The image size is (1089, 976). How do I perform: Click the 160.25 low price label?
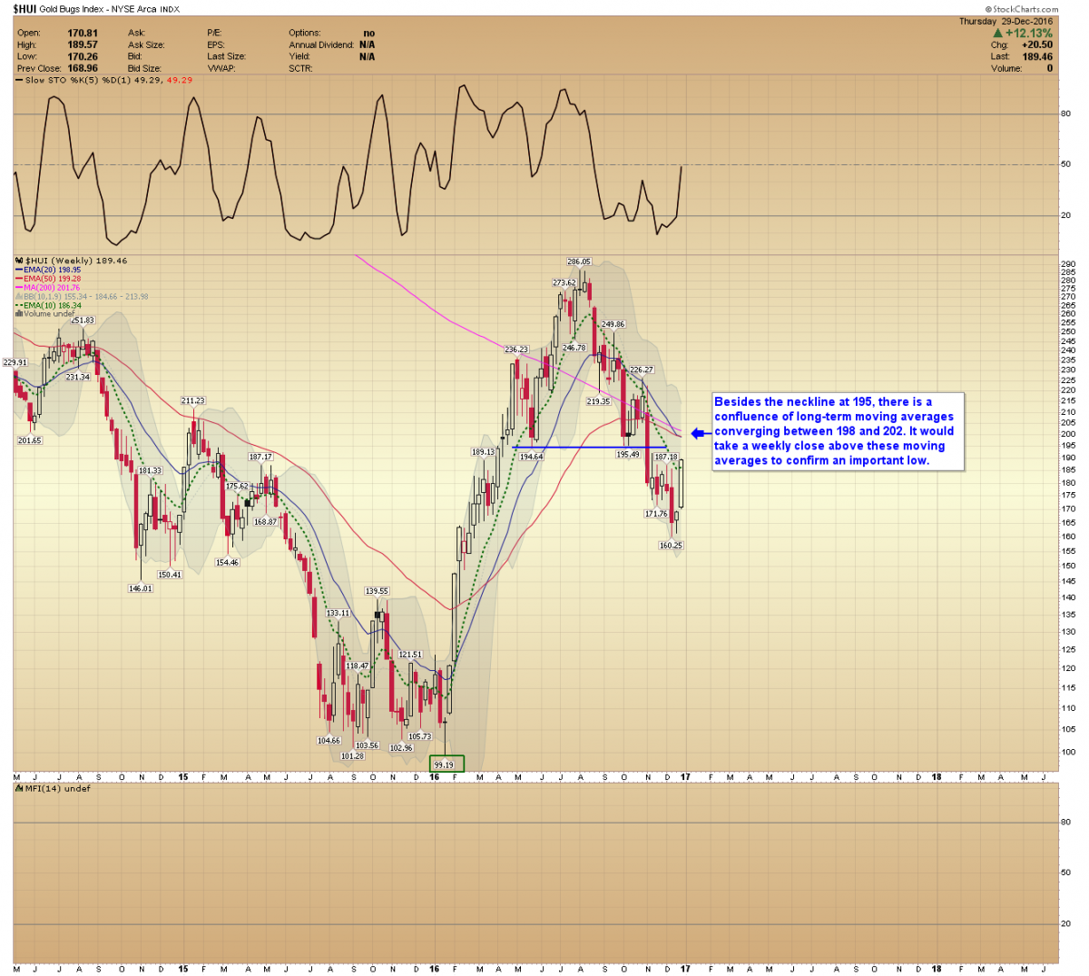tap(671, 546)
